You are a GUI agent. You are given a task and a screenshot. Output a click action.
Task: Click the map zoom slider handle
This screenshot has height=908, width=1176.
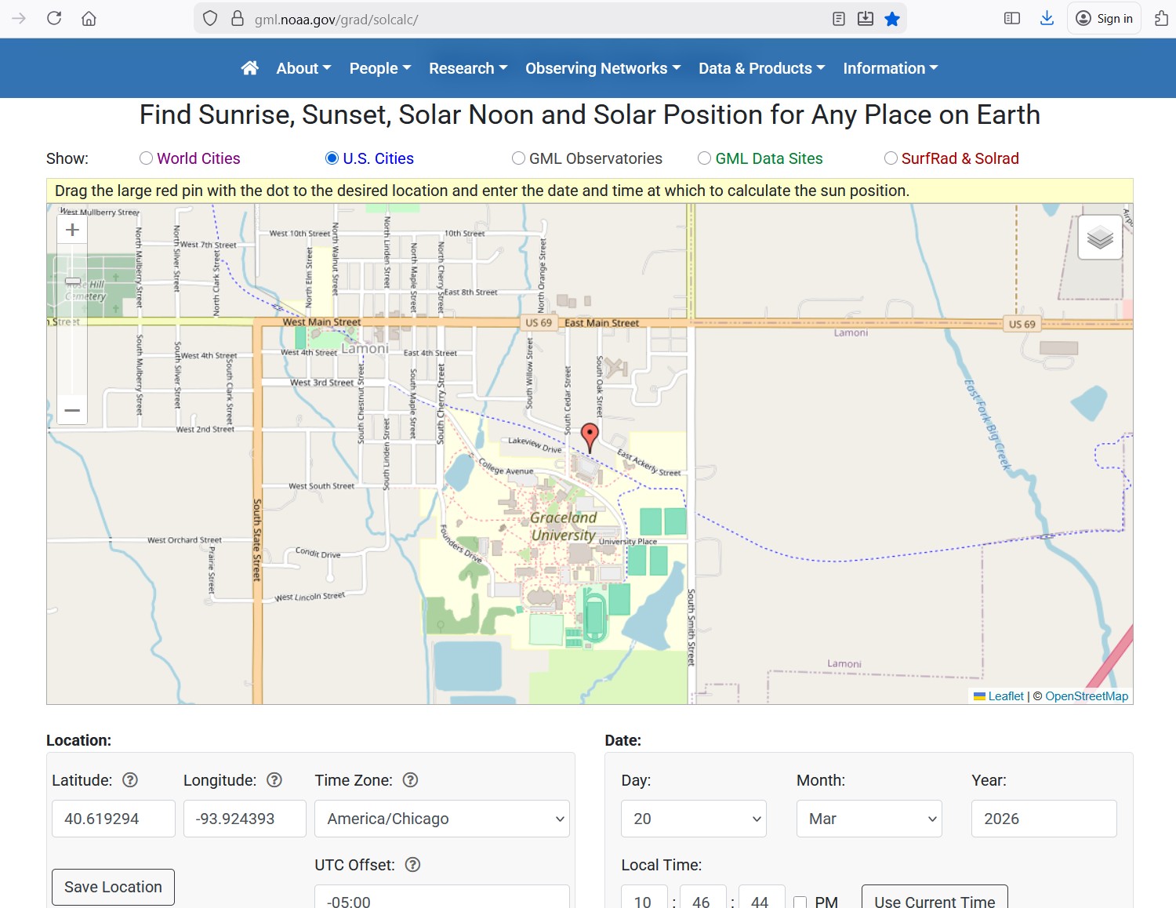[x=72, y=281]
